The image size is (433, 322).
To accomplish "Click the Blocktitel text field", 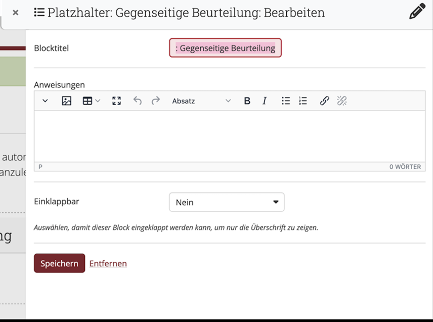I will 225,49.
